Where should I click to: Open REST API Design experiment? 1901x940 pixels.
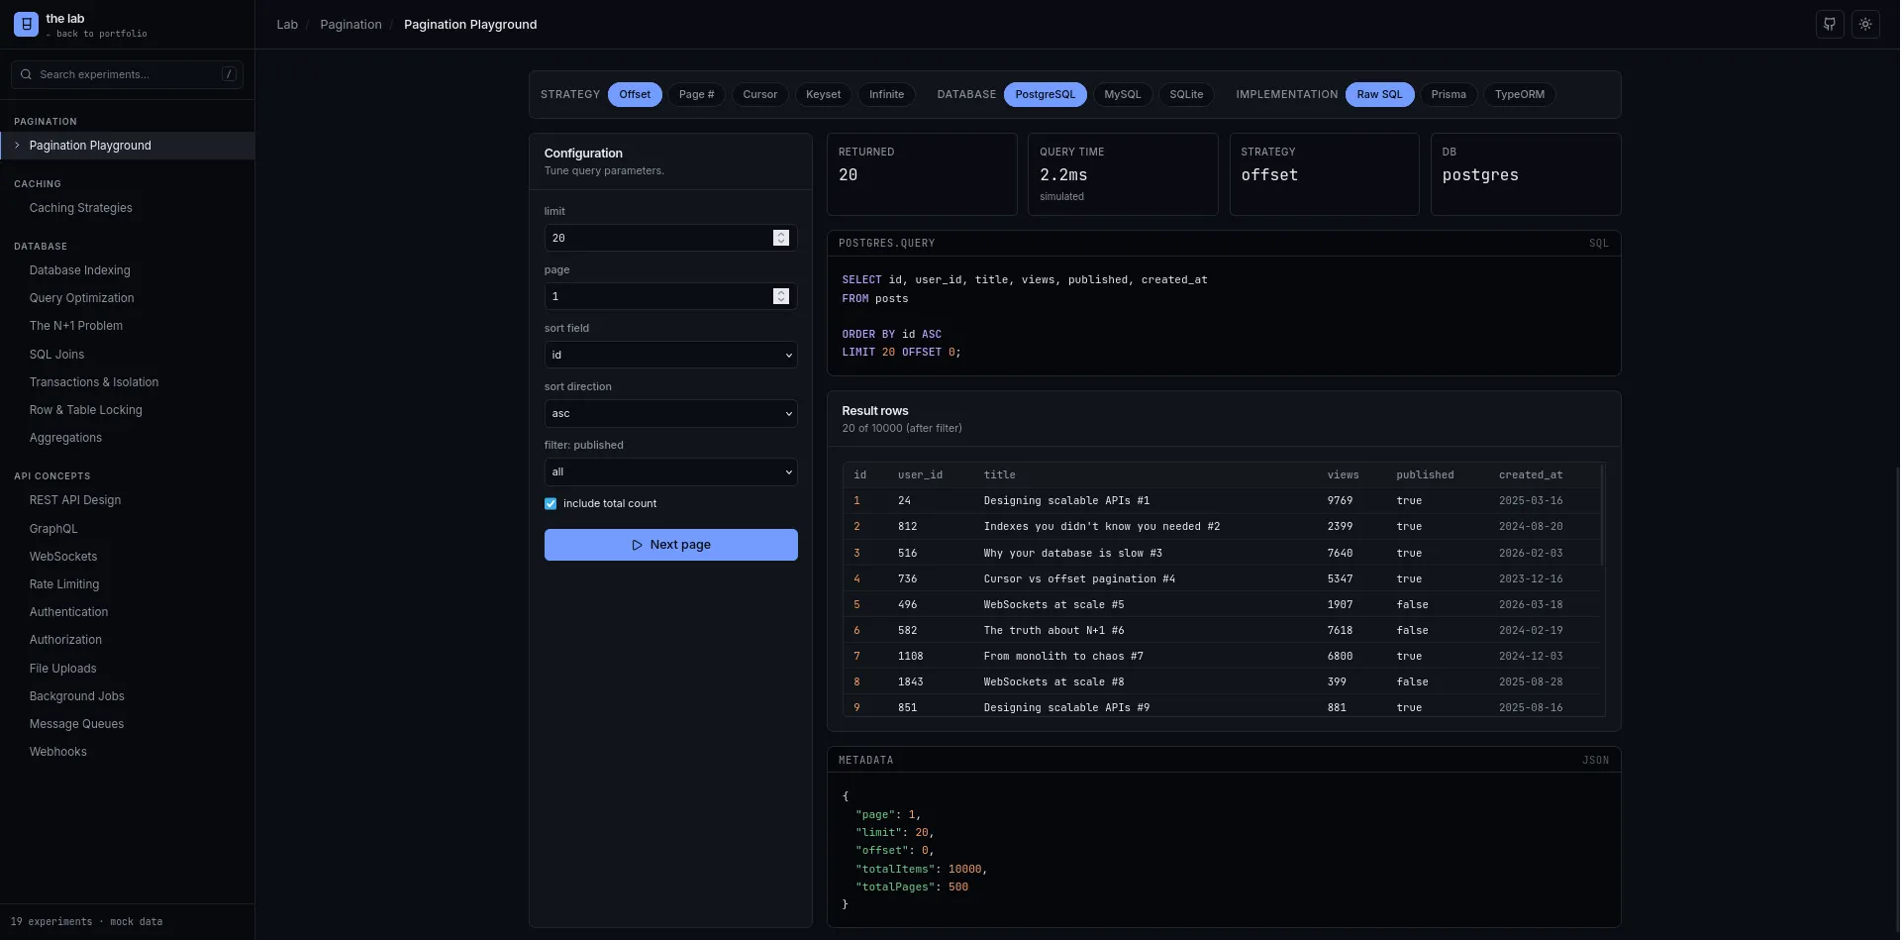tap(75, 500)
